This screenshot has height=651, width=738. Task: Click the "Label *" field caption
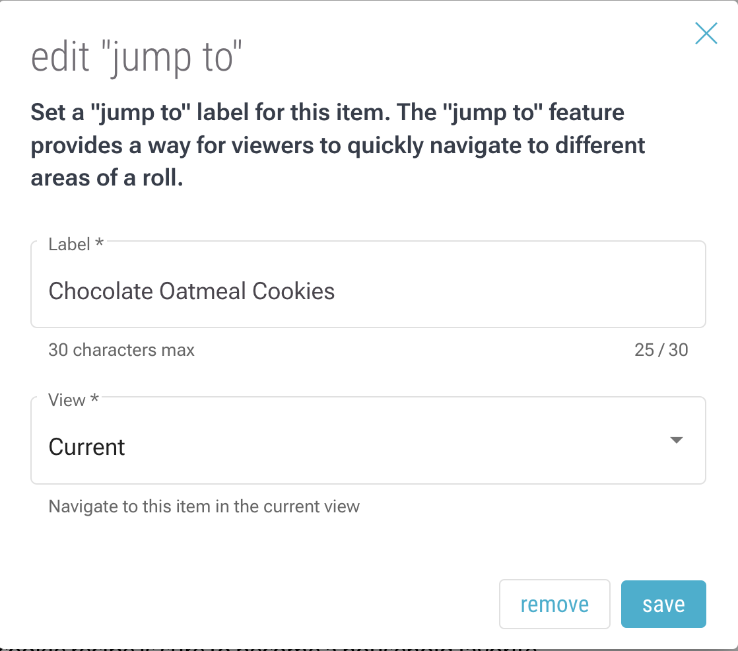(76, 244)
